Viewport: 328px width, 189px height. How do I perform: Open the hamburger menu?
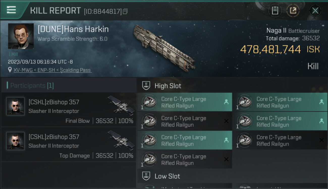point(11,10)
